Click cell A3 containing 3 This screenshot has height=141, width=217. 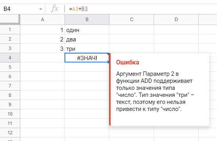click(x=43, y=48)
